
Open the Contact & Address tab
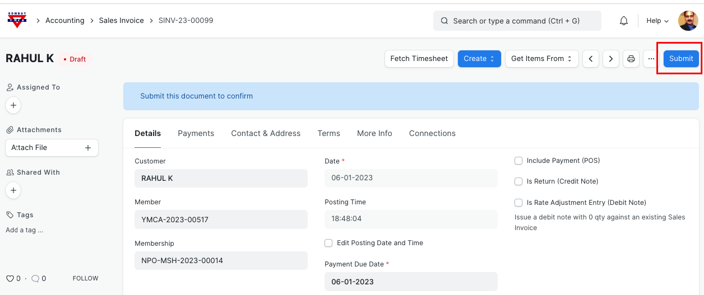tap(266, 133)
